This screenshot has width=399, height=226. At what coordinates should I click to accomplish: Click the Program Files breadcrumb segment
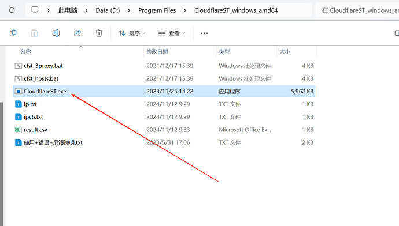pos(157,10)
